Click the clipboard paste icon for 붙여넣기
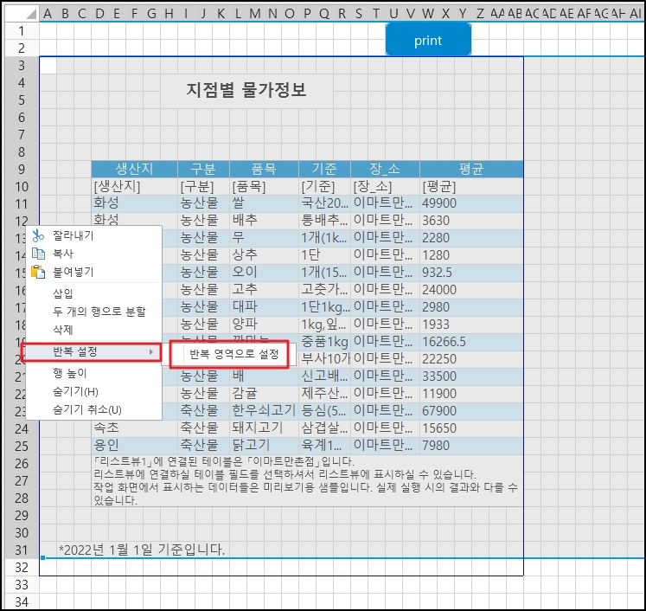The height and width of the screenshot is (611, 646). click(x=37, y=272)
